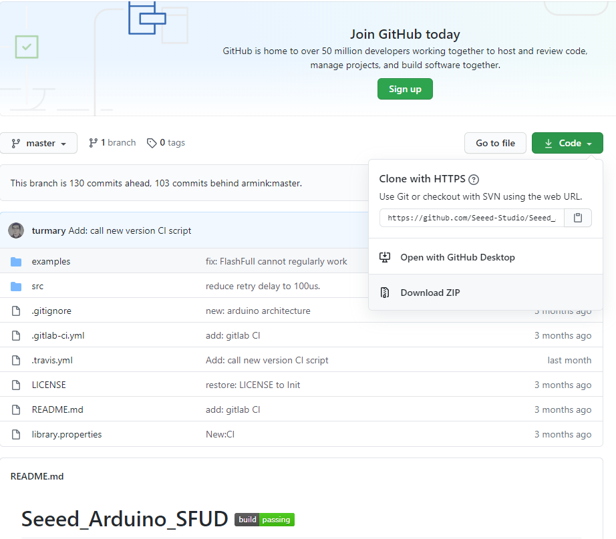Open the .travis.yml file
Viewport: 616px width, 539px height.
pos(52,360)
